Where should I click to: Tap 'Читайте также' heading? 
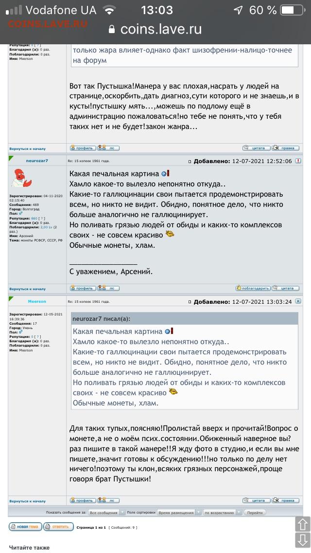(x=29, y=548)
